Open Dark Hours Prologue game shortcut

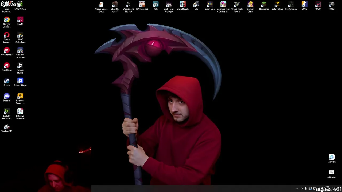tap(169, 7)
